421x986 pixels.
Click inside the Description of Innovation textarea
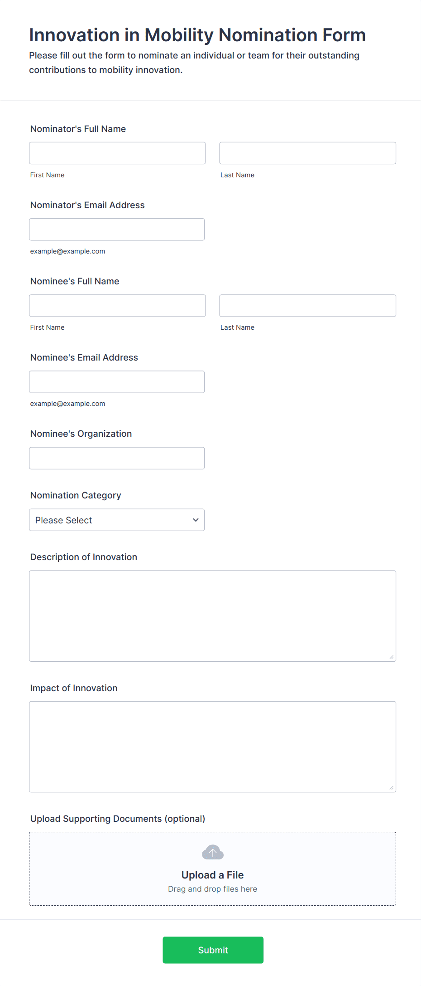(x=212, y=615)
